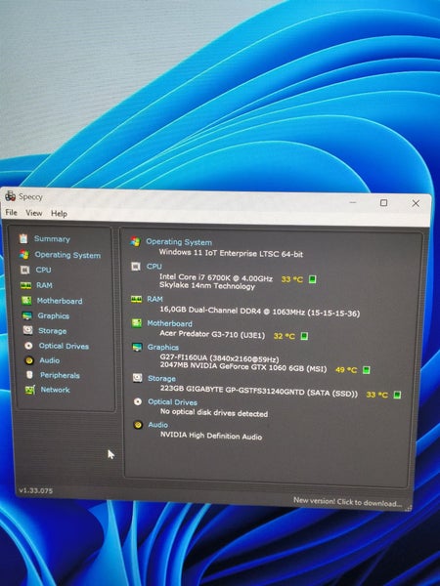Click '16,0GB Dual-Channel DDR4' RAM text

(210, 311)
